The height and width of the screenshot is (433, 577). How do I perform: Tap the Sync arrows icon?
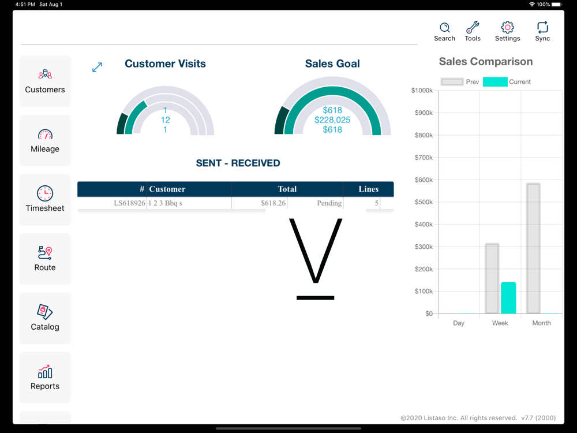(x=542, y=27)
